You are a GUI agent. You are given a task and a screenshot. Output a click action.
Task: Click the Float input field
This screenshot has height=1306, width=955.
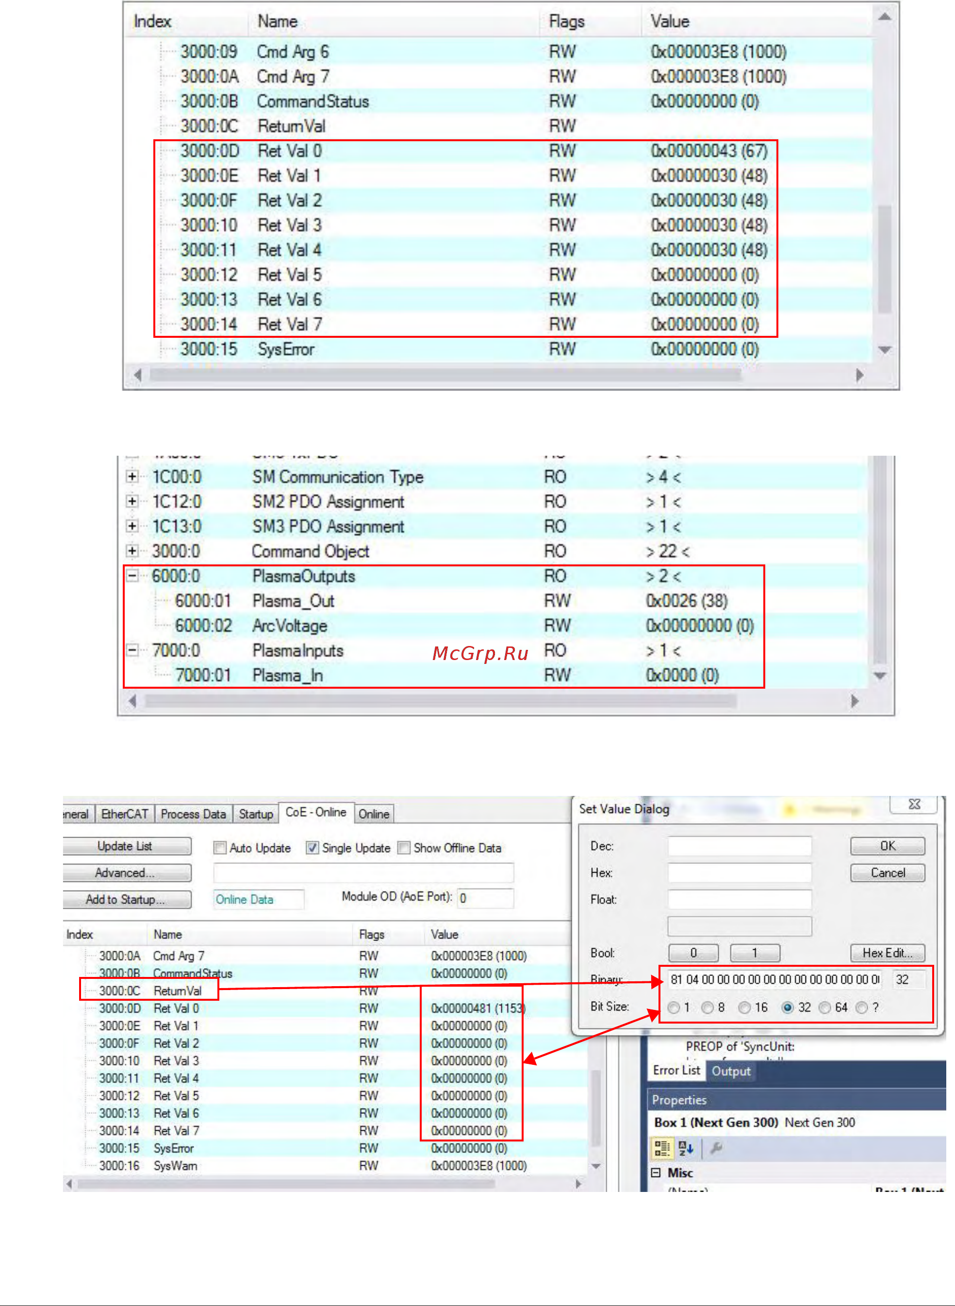pyautogui.click(x=740, y=899)
